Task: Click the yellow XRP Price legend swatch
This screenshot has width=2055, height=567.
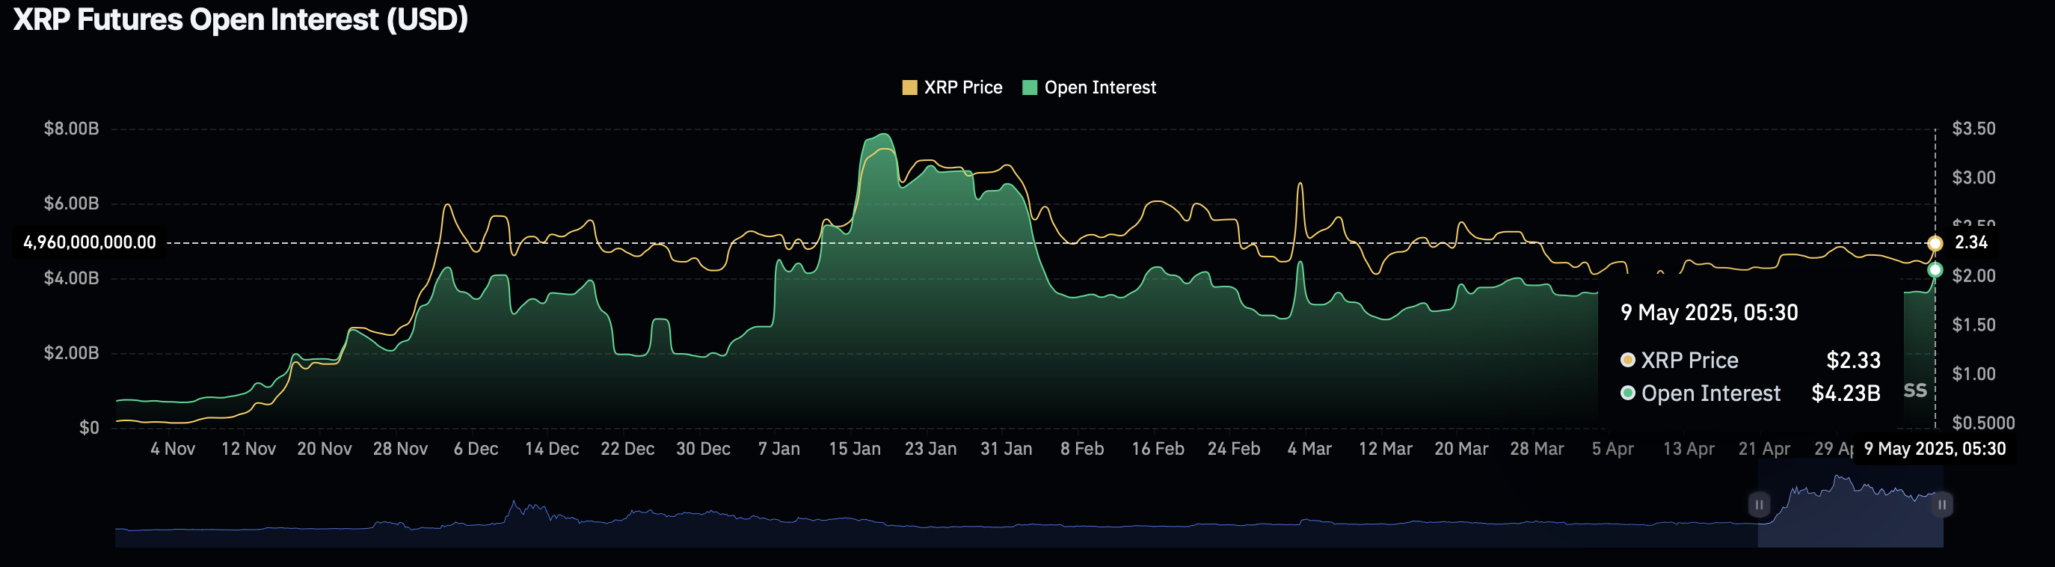Action: coord(909,88)
